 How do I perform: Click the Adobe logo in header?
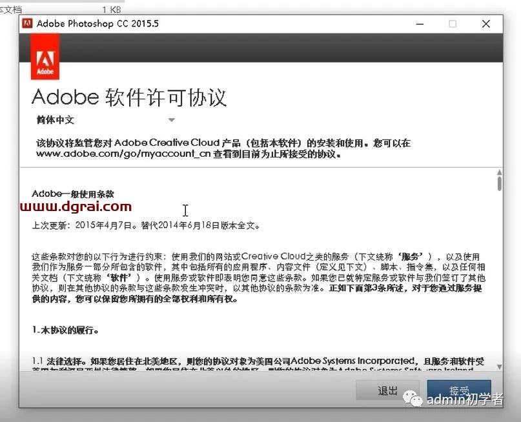click(45, 57)
